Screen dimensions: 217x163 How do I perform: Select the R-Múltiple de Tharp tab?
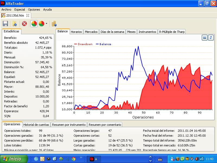coord(172,32)
